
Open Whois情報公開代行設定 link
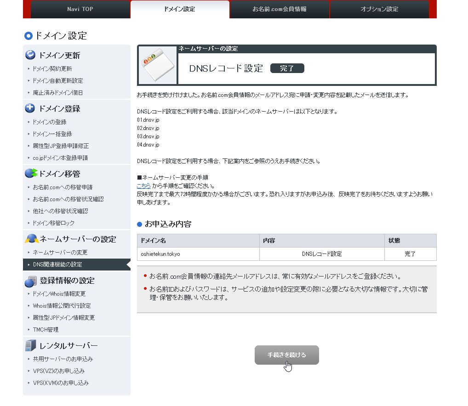pyautogui.click(x=62, y=305)
